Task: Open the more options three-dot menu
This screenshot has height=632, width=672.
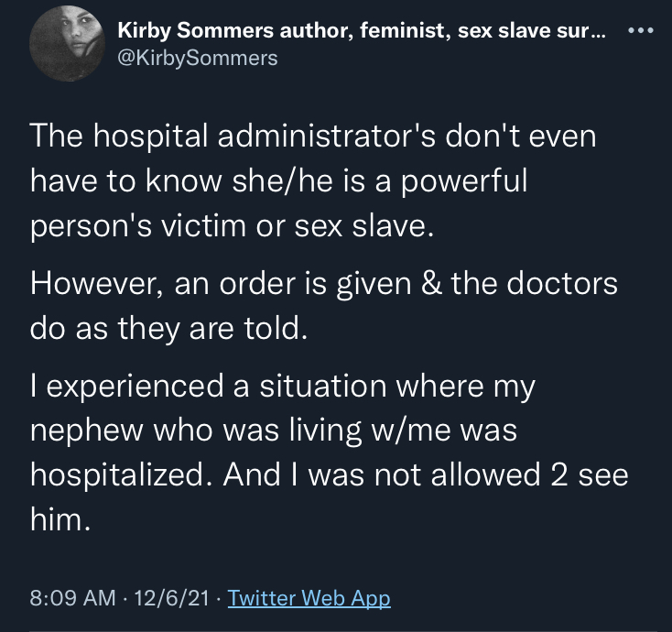Action: pyautogui.click(x=641, y=30)
